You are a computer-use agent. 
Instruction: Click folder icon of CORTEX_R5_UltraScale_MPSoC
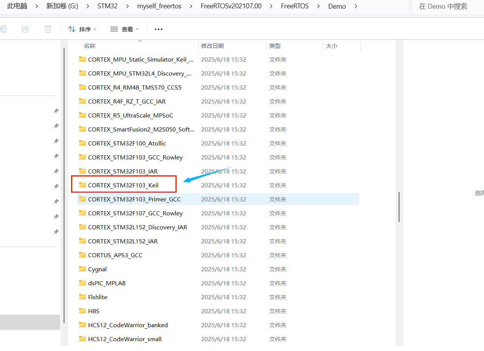(82, 115)
